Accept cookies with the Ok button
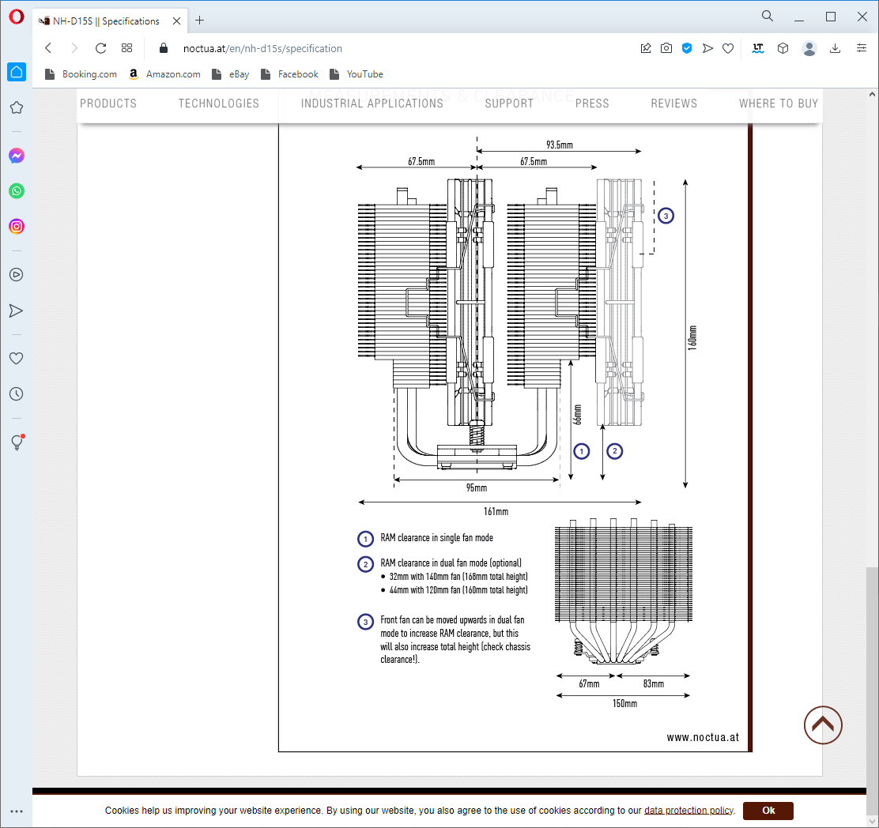Viewport: 879px width, 828px height. pyautogui.click(x=768, y=811)
